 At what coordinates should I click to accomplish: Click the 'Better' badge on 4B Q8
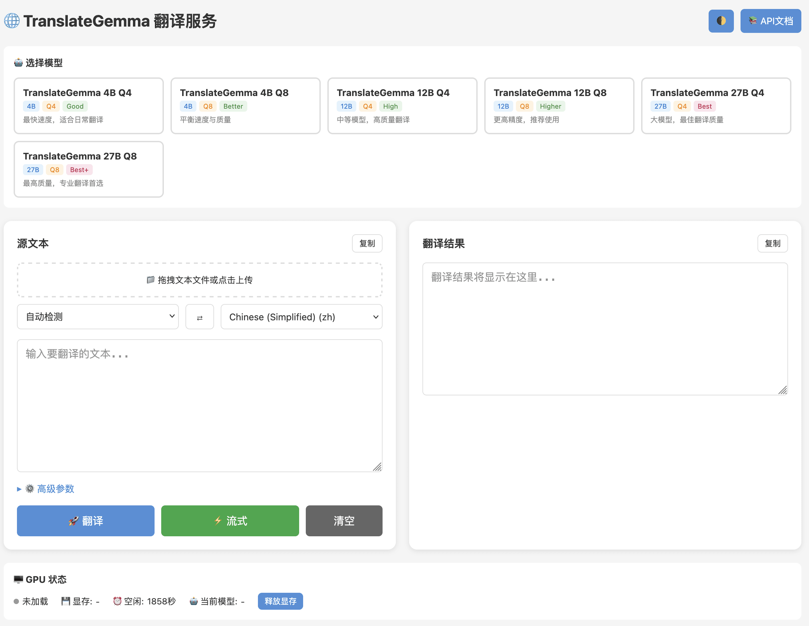point(233,106)
